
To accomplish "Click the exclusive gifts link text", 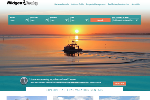I will click(x=73, y=82).
